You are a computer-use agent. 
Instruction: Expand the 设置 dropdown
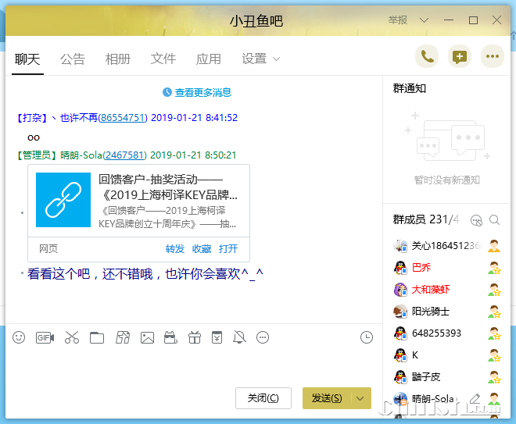click(x=260, y=59)
